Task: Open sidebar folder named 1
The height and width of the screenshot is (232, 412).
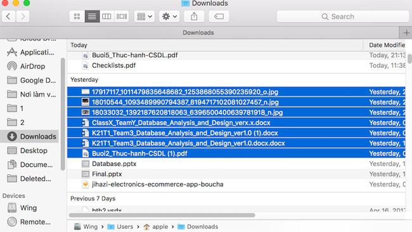Action: tap(22, 108)
